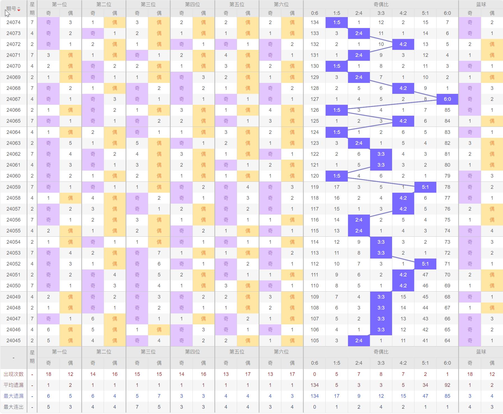Viewport: 503px width, 414px height.
Task: Click 蓝球 purple 奇 cell in row 24074
Action: tap(470, 22)
